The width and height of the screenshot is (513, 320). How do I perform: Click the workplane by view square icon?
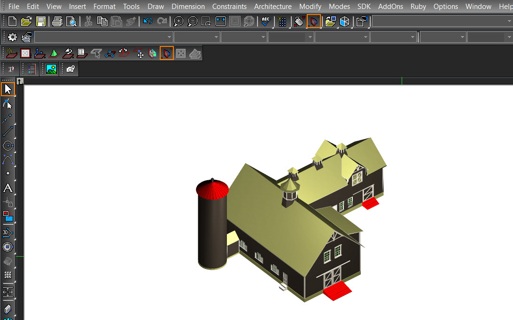(25, 53)
